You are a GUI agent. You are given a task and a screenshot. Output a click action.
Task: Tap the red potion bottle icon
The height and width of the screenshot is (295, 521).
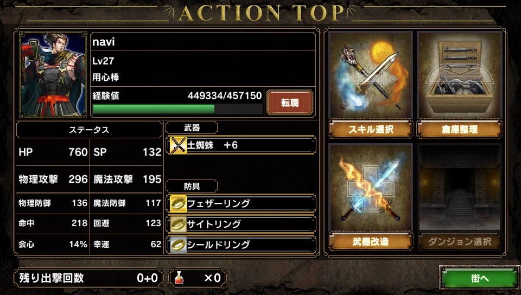pos(179,278)
